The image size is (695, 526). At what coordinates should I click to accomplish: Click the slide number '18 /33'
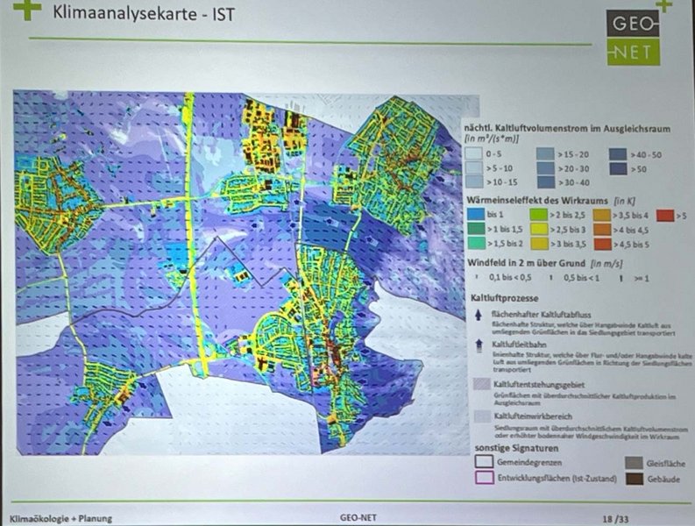(615, 518)
